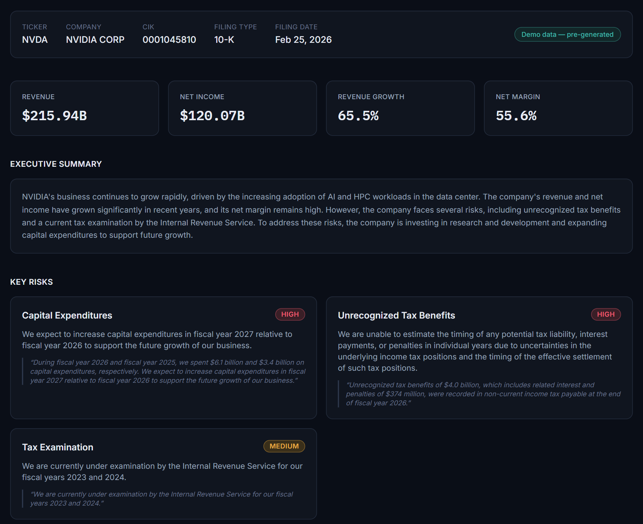Screen dimensions: 643x524
Task: Click the KEY RISKS heading
Action: coord(32,282)
